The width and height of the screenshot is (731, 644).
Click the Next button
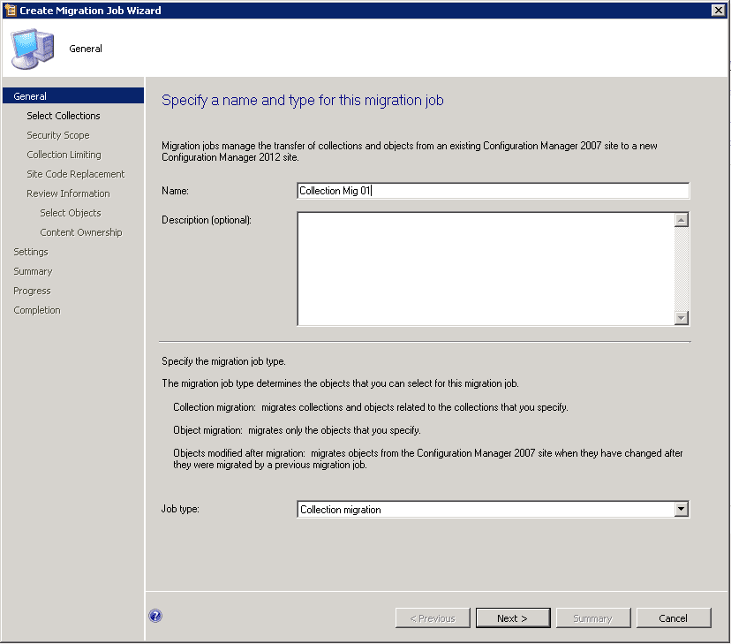tap(513, 617)
